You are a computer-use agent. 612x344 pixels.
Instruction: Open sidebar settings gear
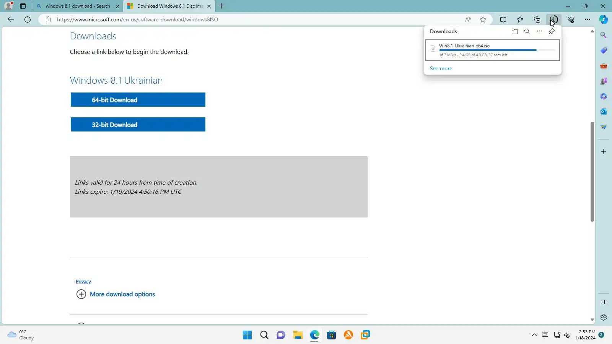[x=604, y=317]
